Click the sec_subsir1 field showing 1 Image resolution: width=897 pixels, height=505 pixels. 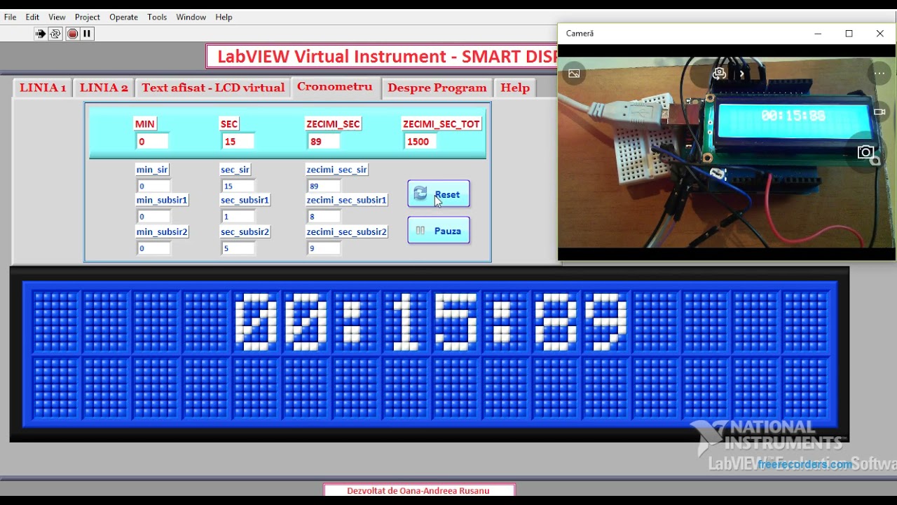point(238,217)
